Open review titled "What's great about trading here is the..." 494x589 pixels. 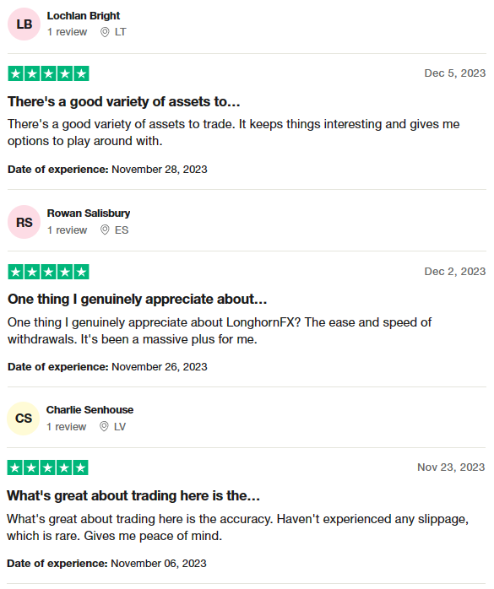(x=133, y=496)
